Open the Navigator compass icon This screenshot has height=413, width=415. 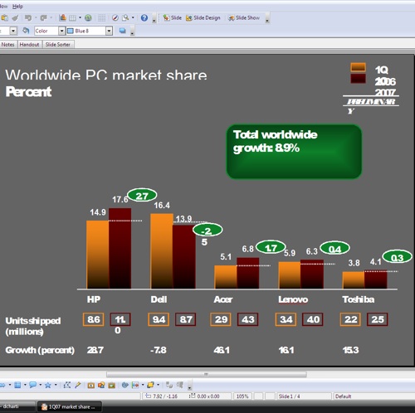pyautogui.click(x=115, y=18)
